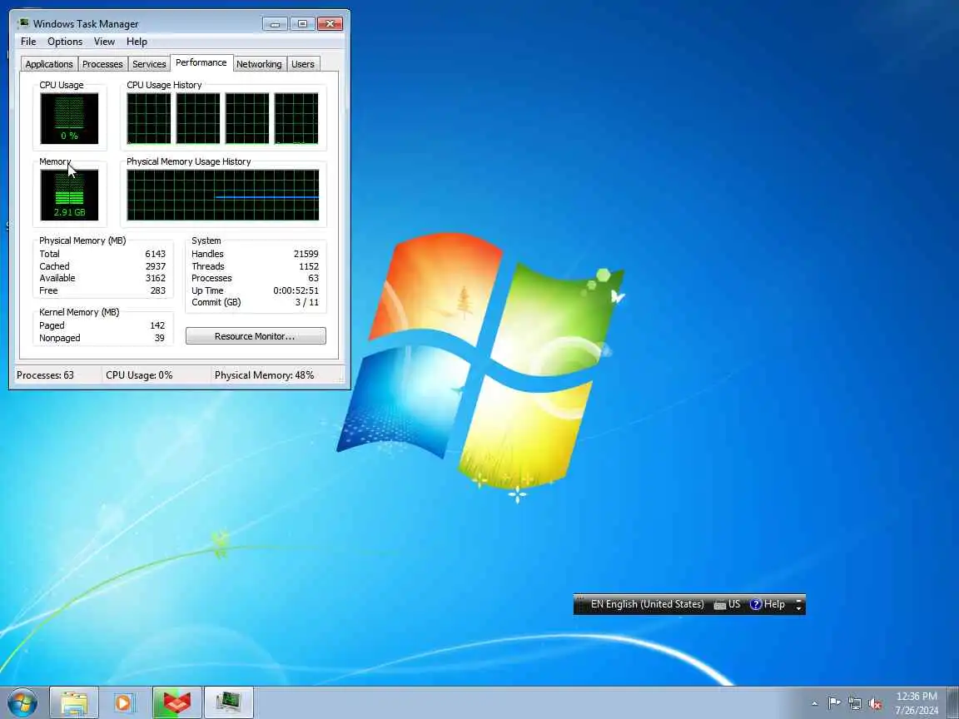Click the Nonpaged kernel memory value 39

[160, 338]
